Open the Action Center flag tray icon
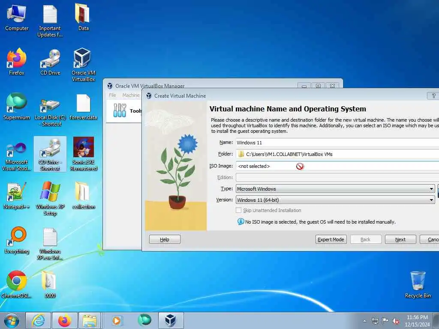439x329 pixels. [385, 321]
